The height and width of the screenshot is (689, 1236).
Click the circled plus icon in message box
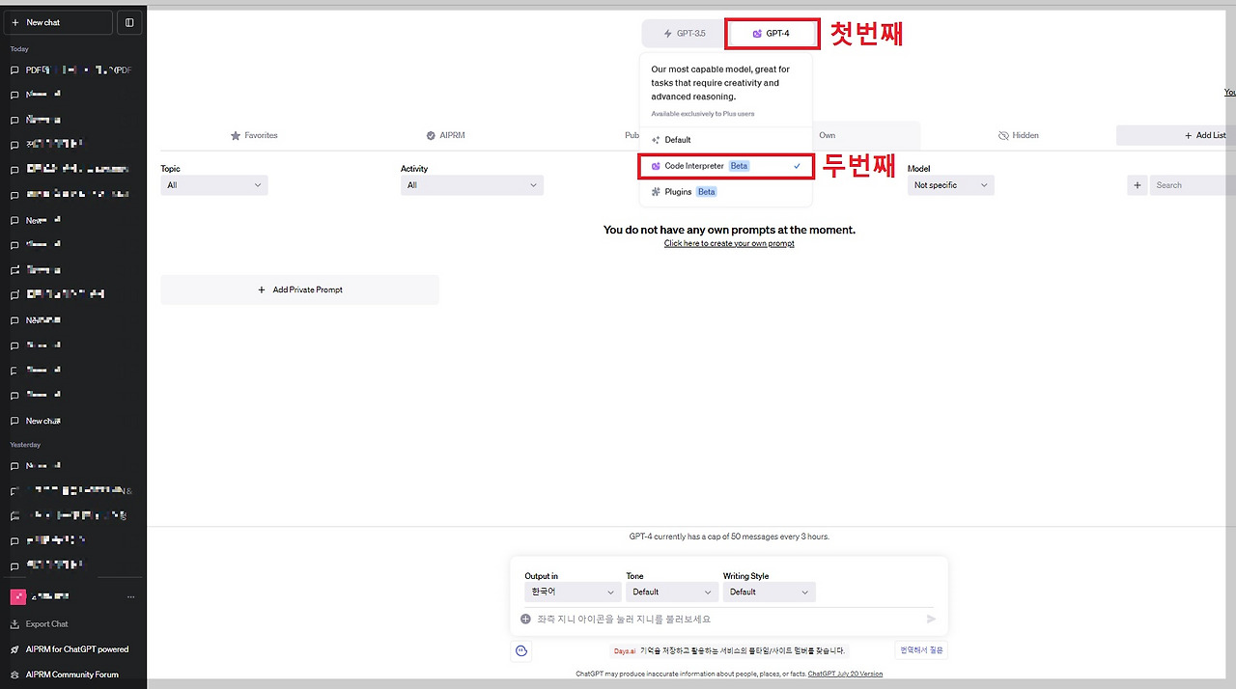point(526,620)
